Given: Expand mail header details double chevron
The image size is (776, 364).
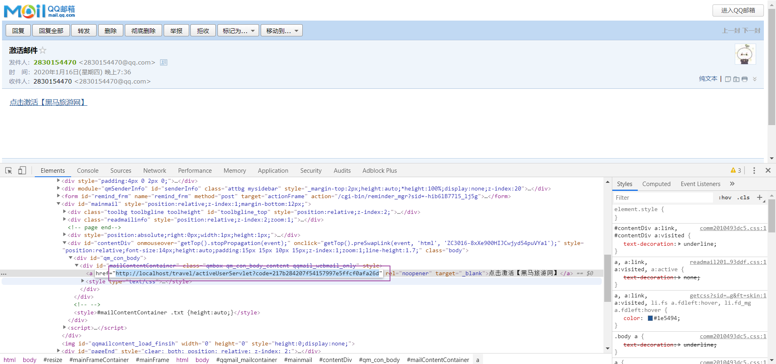Looking at the screenshot, I should (x=755, y=79).
